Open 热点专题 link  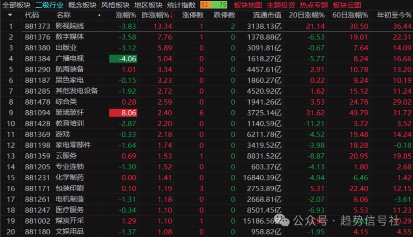click(314, 5)
